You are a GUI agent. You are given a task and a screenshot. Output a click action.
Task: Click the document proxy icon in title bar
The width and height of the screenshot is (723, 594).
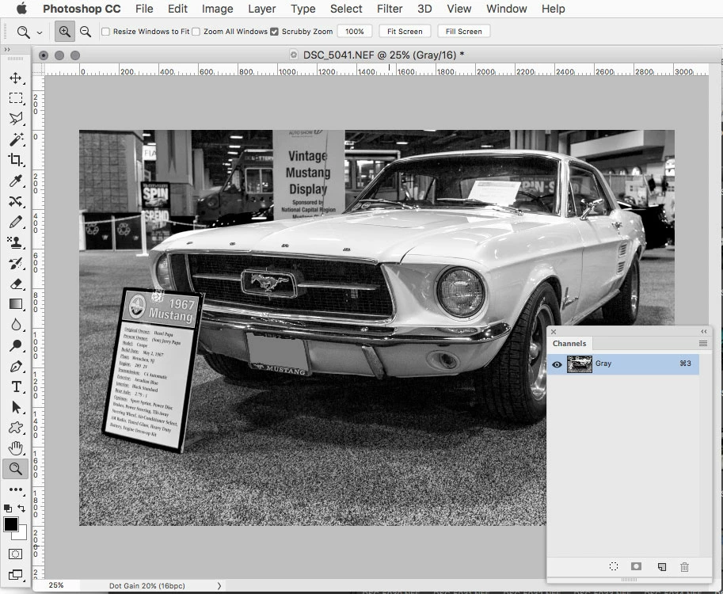294,55
